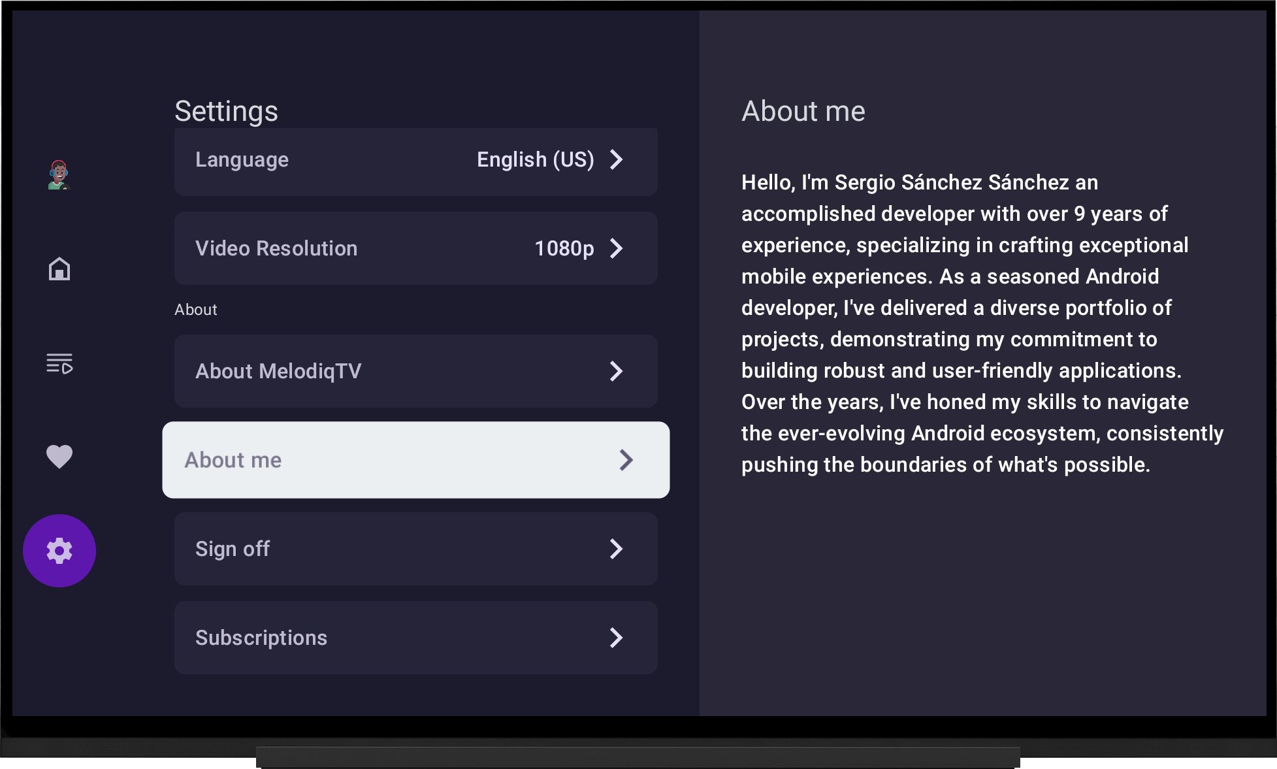Open Video Resolution setting
1277x769 pixels.
[416, 248]
